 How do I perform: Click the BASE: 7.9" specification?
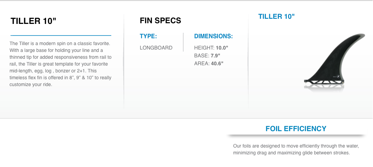207,56
